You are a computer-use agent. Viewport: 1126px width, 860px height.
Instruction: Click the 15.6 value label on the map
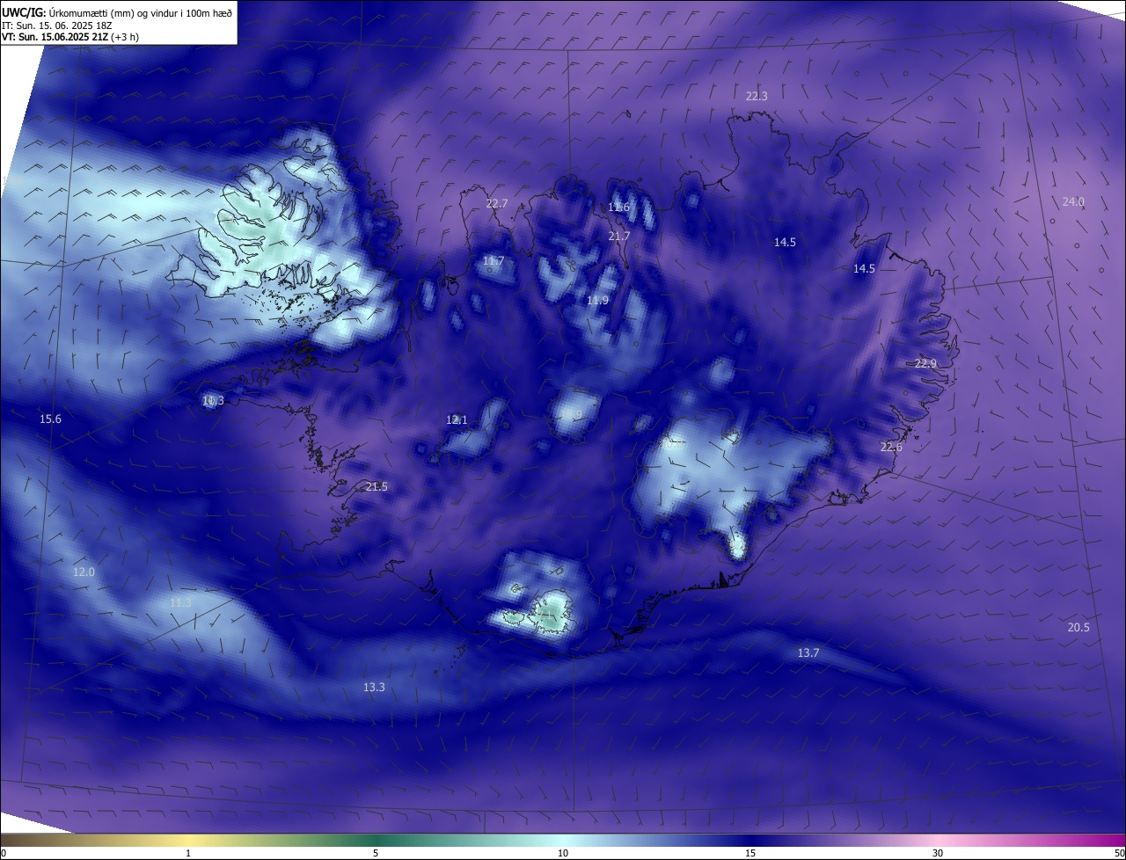click(51, 419)
